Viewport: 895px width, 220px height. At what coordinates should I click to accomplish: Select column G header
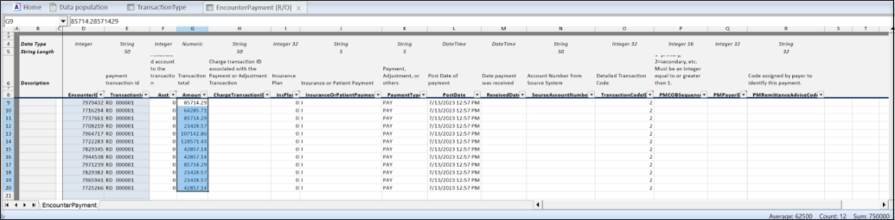(192, 28)
